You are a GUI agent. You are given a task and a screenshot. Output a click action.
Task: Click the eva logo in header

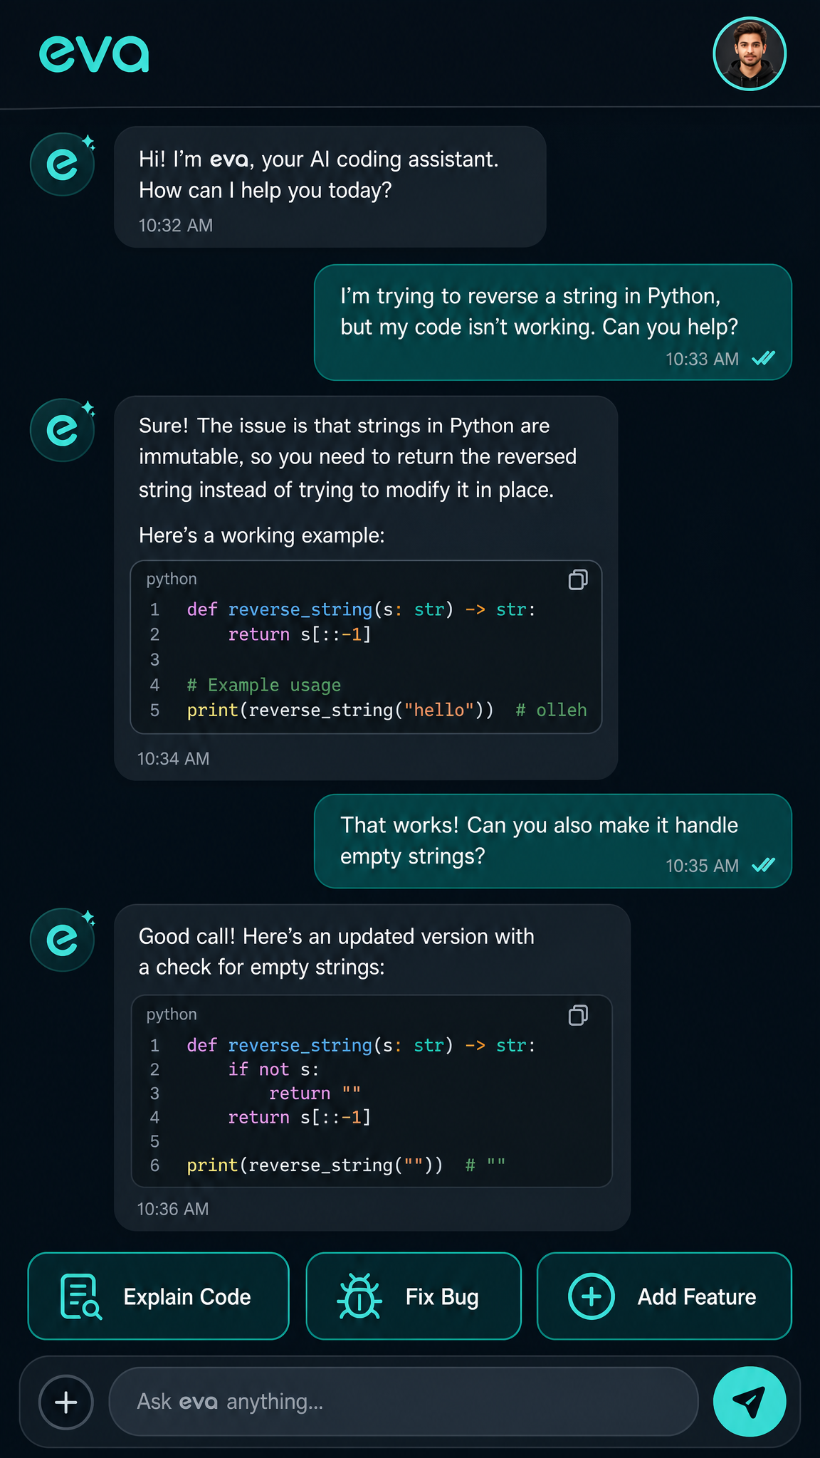tap(94, 55)
